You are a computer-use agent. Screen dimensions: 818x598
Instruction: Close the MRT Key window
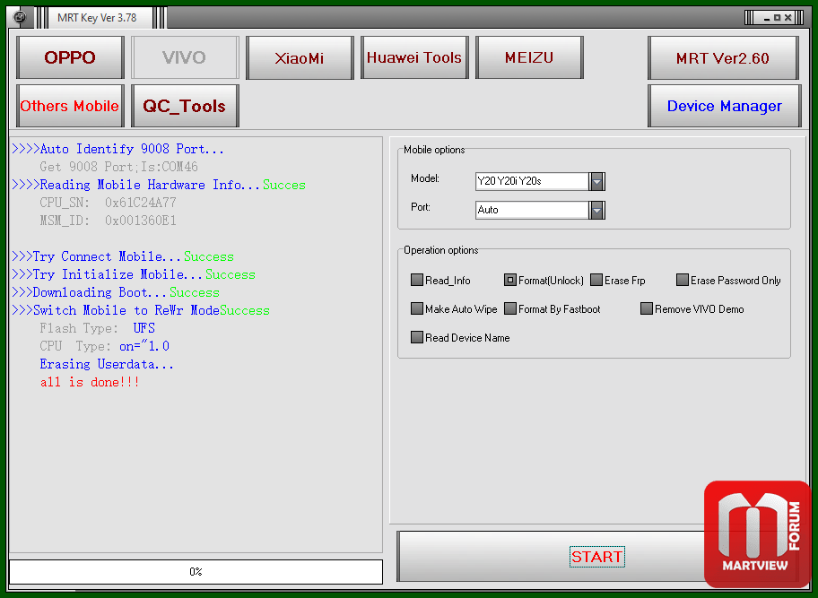point(788,18)
